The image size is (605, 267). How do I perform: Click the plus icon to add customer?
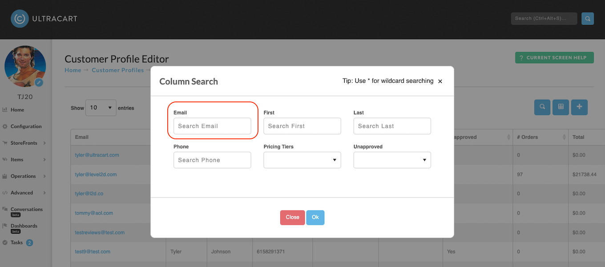pyautogui.click(x=579, y=107)
